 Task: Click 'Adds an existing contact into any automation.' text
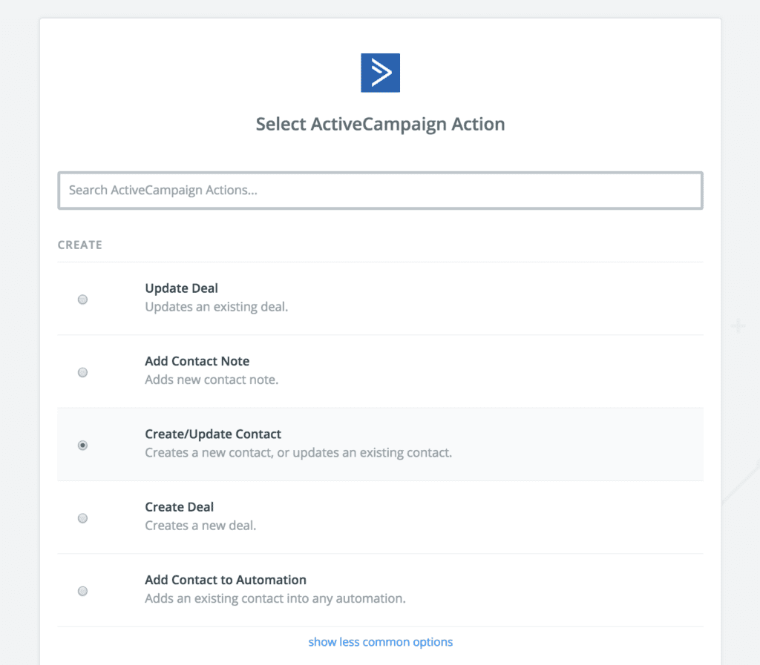(x=275, y=598)
